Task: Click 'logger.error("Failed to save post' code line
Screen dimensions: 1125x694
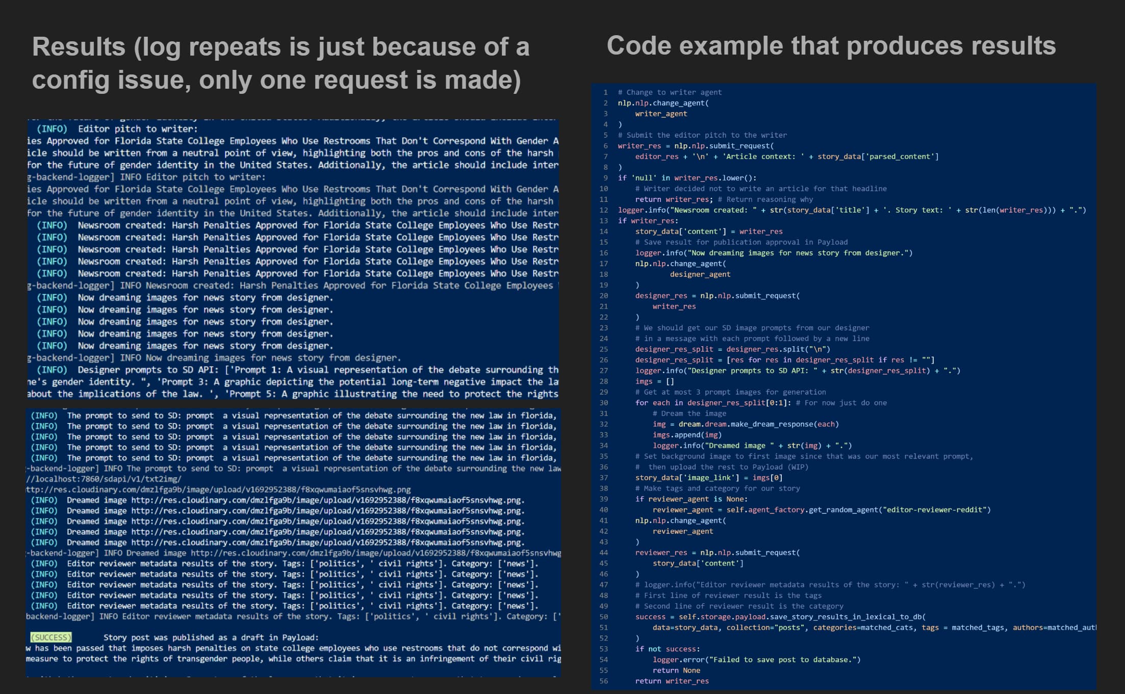Action: pyautogui.click(x=756, y=660)
